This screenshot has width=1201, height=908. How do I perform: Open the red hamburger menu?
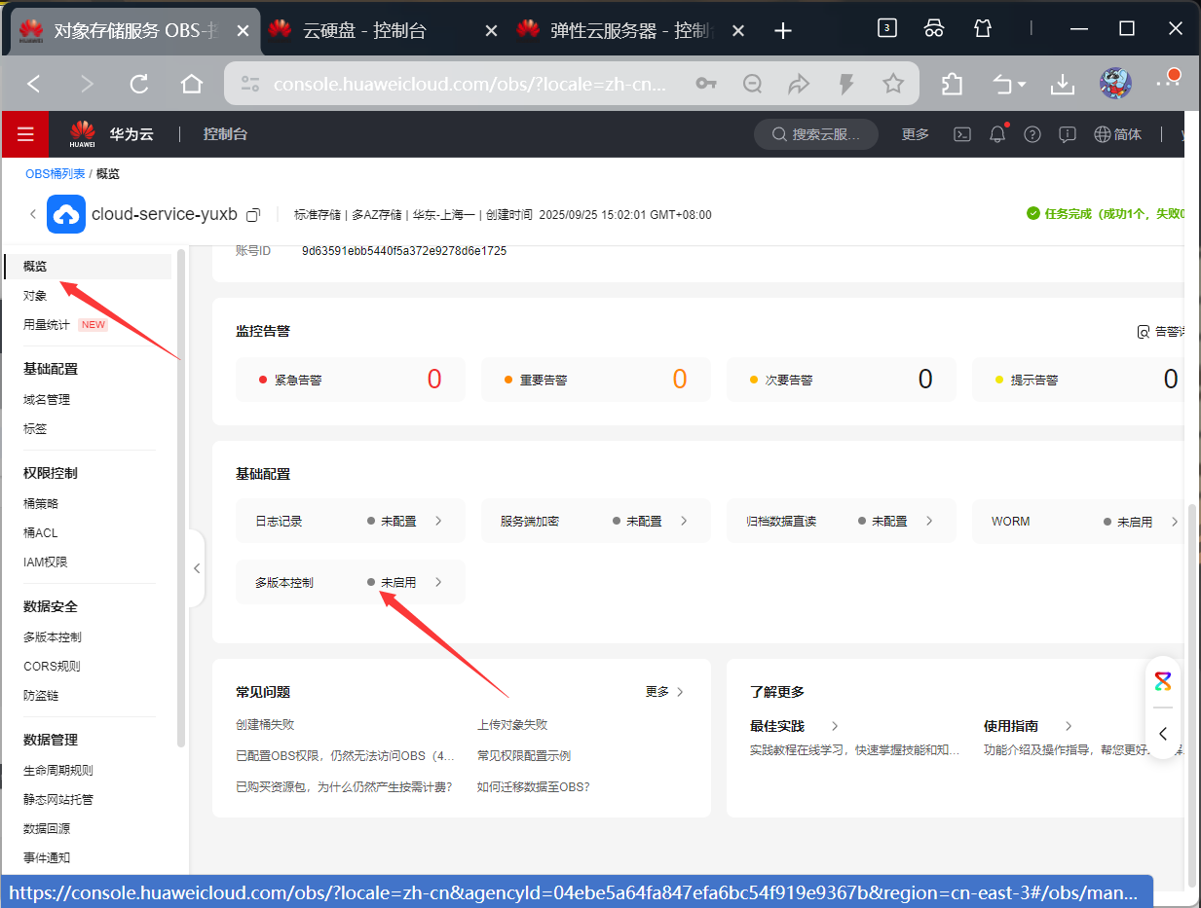click(x=25, y=134)
